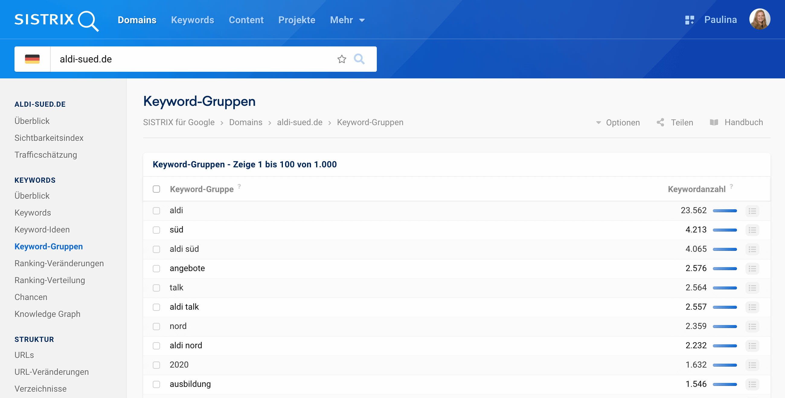Click the Optionen dropdown icon
785x398 pixels.
[599, 122]
